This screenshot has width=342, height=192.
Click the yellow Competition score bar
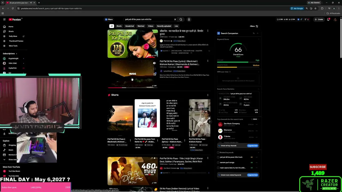pyautogui.click(x=227, y=67)
